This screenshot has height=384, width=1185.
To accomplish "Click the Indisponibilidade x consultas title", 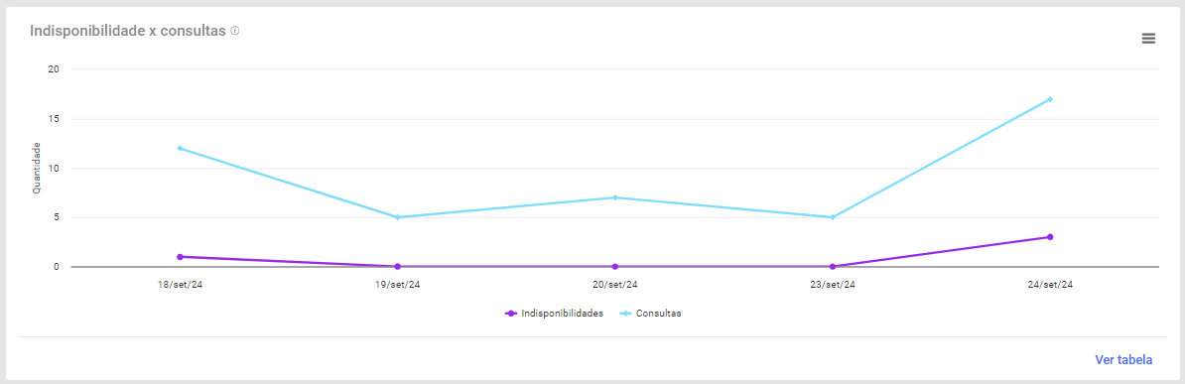I will coord(128,31).
